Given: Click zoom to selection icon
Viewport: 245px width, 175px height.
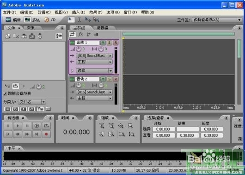Looking at the screenshot, I should [130, 126].
